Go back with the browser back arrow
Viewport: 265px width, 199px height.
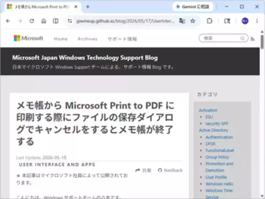click(8, 21)
